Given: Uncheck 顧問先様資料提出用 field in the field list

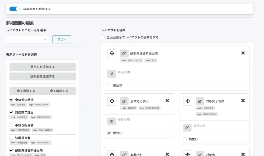Looking at the screenshot, I should (11, 150).
